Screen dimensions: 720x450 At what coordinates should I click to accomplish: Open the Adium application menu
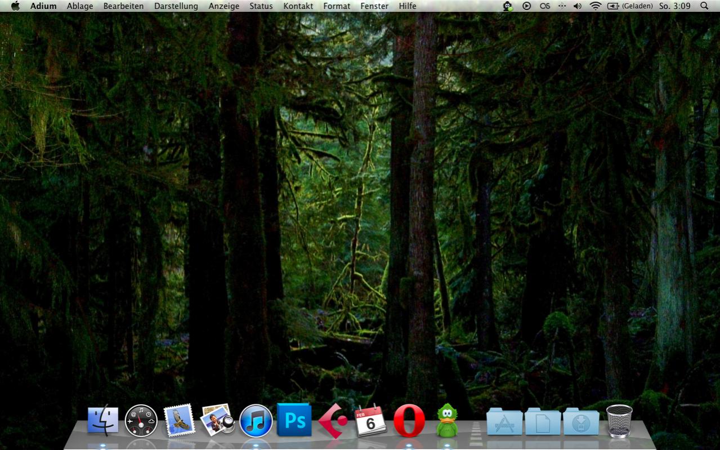[43, 6]
